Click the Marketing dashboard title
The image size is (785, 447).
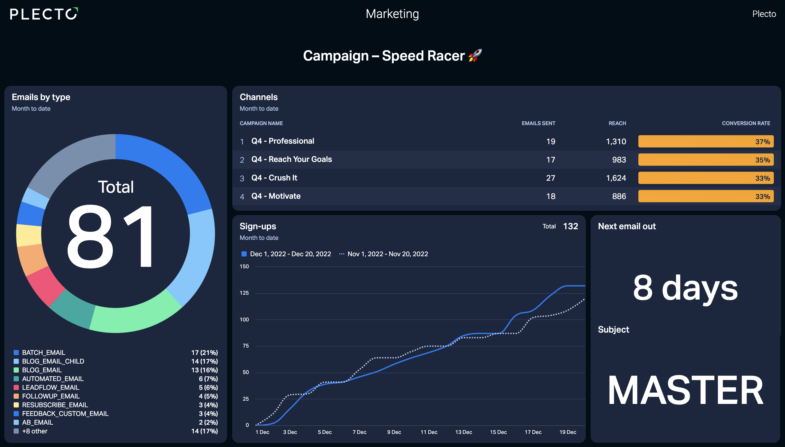coord(392,14)
